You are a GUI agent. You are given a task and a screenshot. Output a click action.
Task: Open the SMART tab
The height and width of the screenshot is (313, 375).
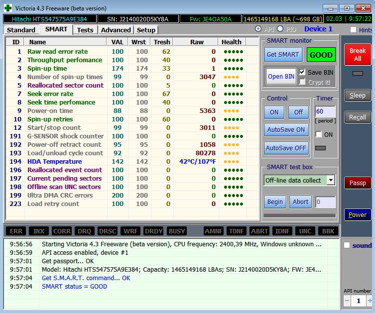coord(56,29)
